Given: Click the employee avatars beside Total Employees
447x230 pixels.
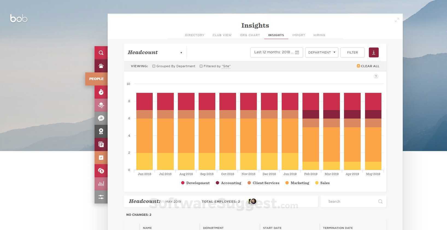Looking at the screenshot, I should [252, 202].
